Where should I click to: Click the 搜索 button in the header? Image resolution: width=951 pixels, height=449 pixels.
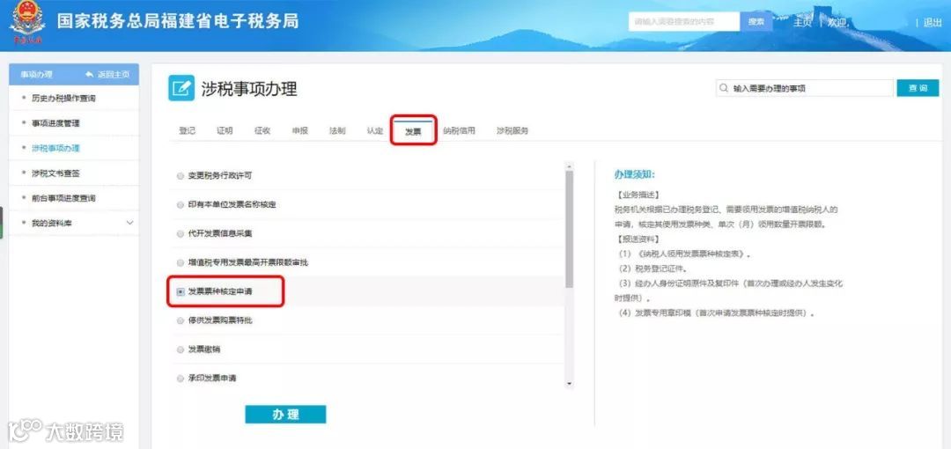tap(756, 22)
